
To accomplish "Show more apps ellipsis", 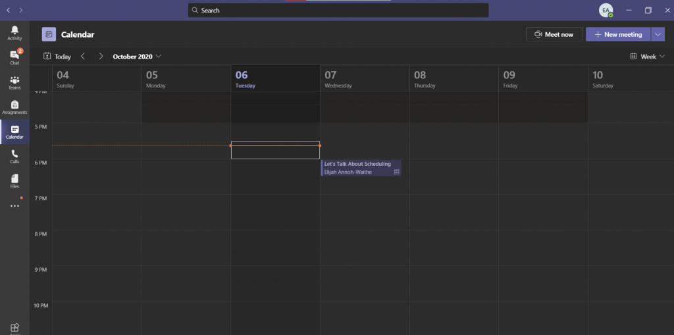I will pos(14,206).
